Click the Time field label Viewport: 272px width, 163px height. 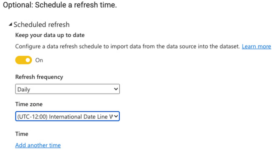(21, 134)
